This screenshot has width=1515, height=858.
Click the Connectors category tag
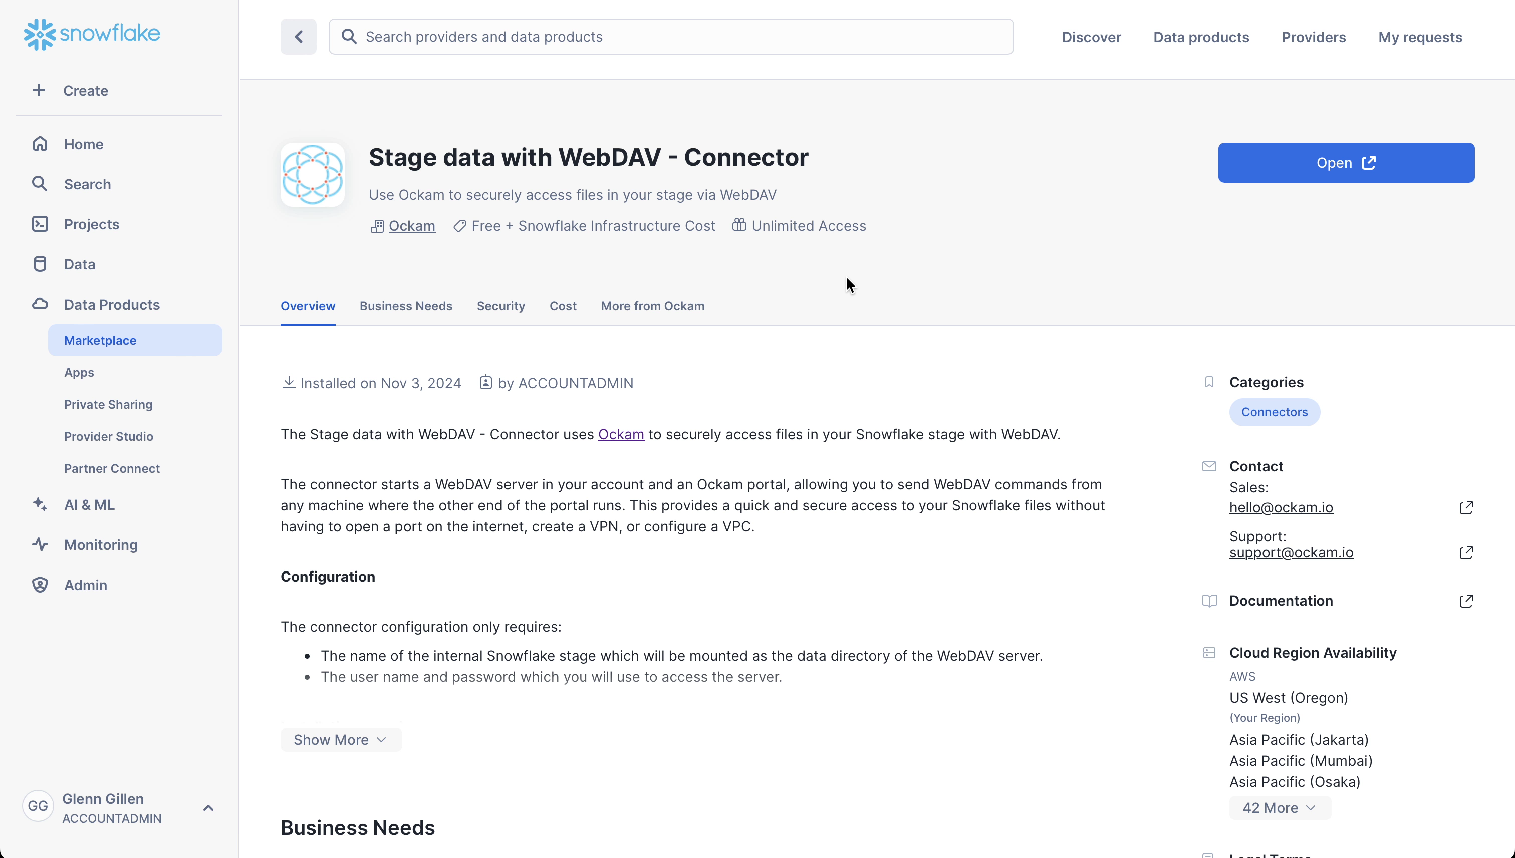point(1274,412)
